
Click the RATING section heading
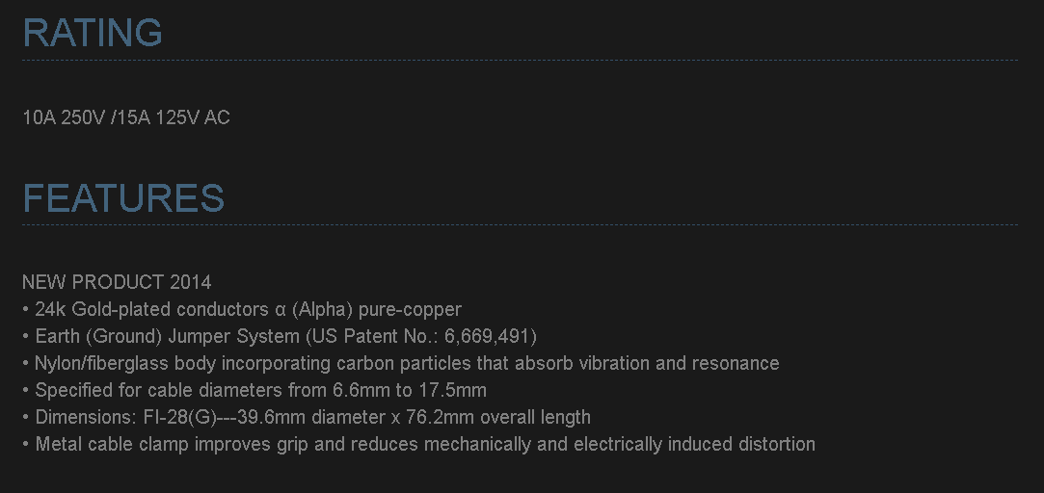coord(93,33)
